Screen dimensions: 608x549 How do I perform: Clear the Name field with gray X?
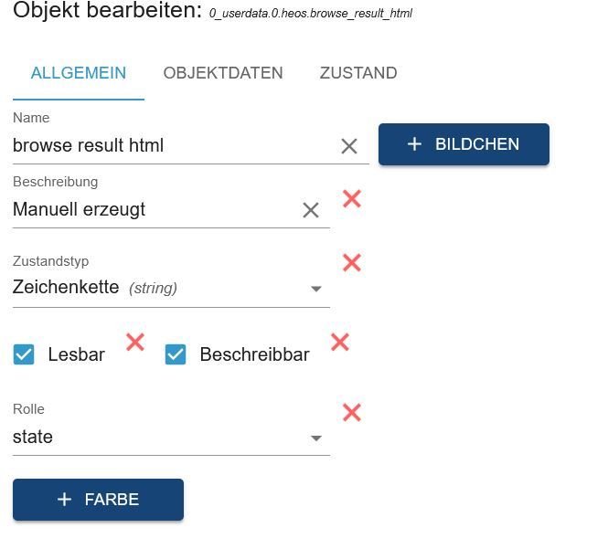pyautogui.click(x=349, y=146)
